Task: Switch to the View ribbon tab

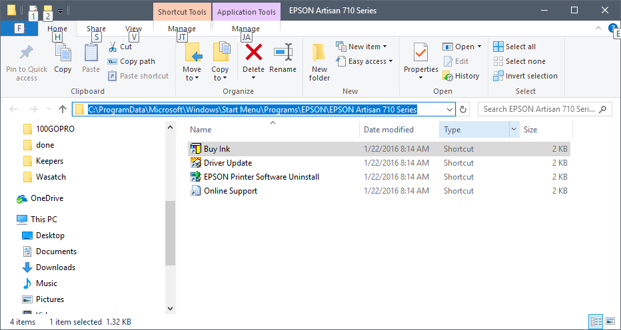Action: [133, 29]
